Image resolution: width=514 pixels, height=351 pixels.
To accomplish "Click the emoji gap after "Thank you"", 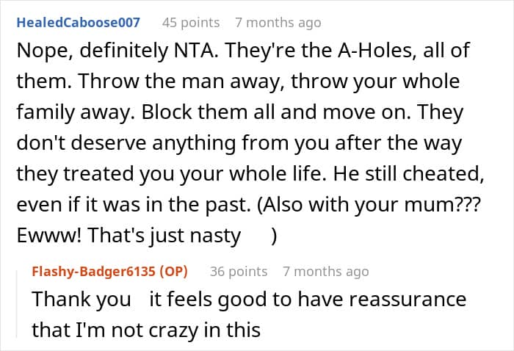I will (140, 300).
